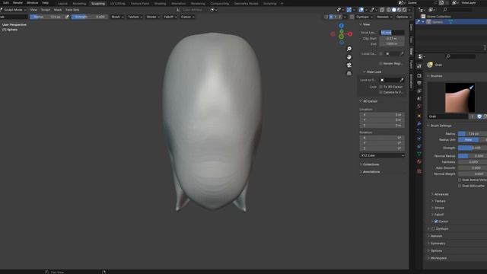Set Radius Unit to View
Screen dimensions: 487x274
469,140
